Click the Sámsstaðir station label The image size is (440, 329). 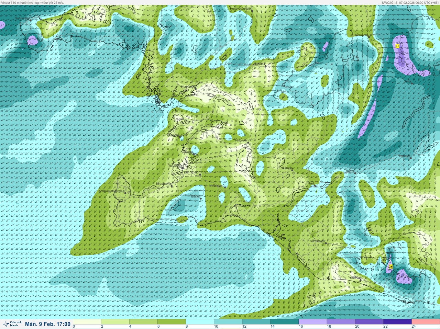point(317,241)
